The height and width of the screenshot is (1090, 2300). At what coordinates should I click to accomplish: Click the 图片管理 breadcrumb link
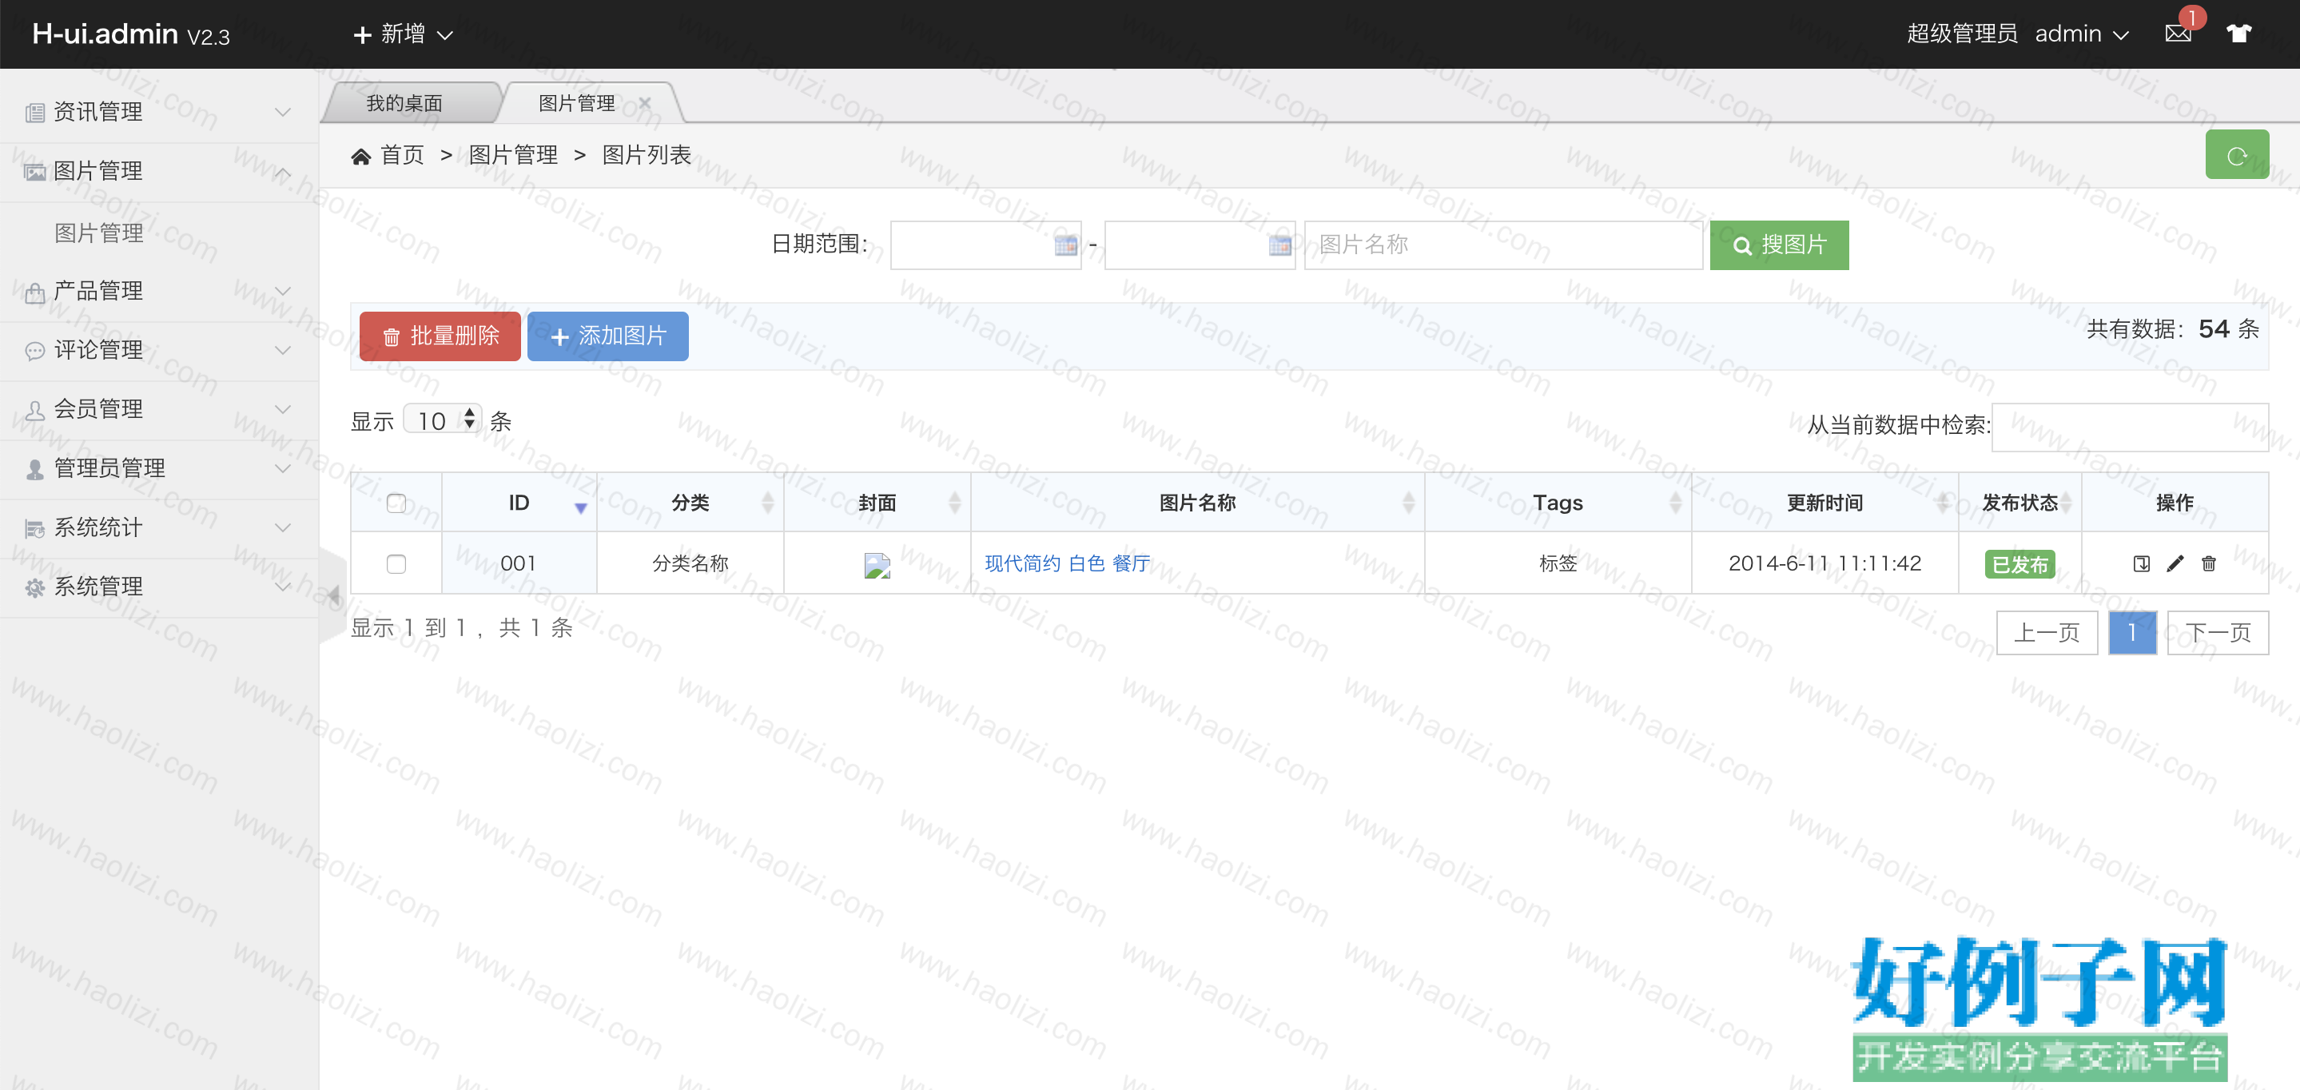513,155
